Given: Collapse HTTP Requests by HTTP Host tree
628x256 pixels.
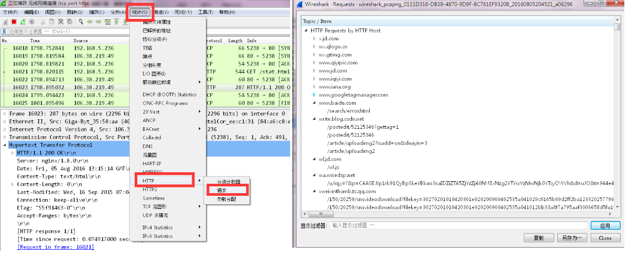Looking at the screenshot, I should [306, 30].
